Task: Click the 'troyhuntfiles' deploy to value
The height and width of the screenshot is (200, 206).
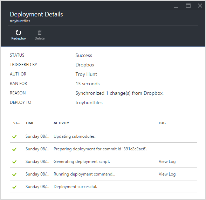Action: 89,102
